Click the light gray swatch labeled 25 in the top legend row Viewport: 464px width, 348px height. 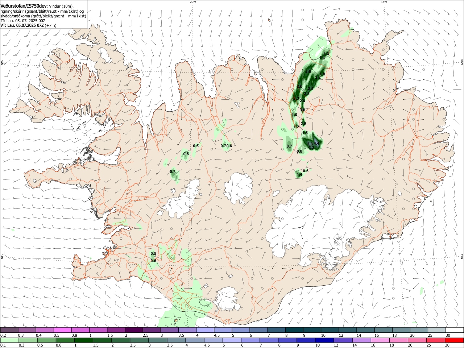click(x=437, y=330)
